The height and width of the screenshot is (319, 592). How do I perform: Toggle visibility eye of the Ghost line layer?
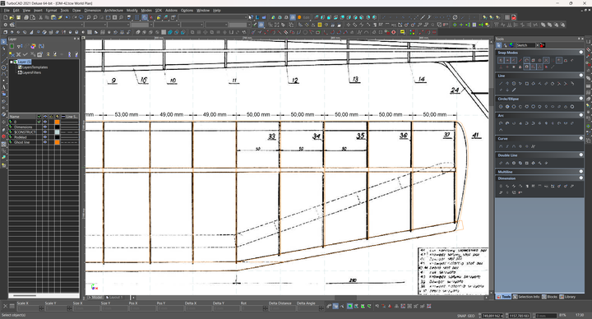[45, 142]
